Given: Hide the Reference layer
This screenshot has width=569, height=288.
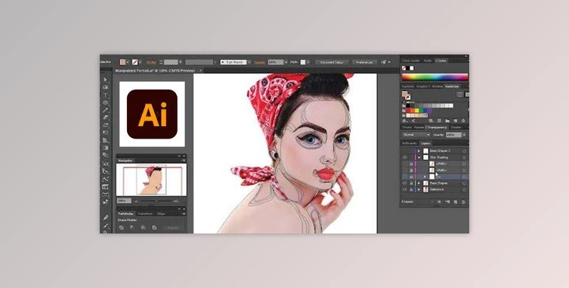Looking at the screenshot, I should coord(405,189).
